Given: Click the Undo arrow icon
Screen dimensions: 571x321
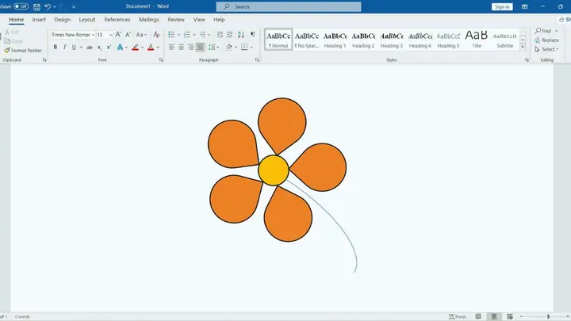Looking at the screenshot, I should [48, 6].
